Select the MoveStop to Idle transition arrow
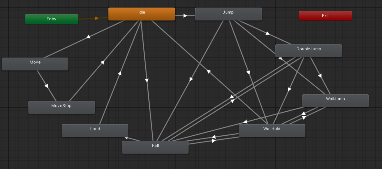382x169 pixels. click(x=102, y=62)
